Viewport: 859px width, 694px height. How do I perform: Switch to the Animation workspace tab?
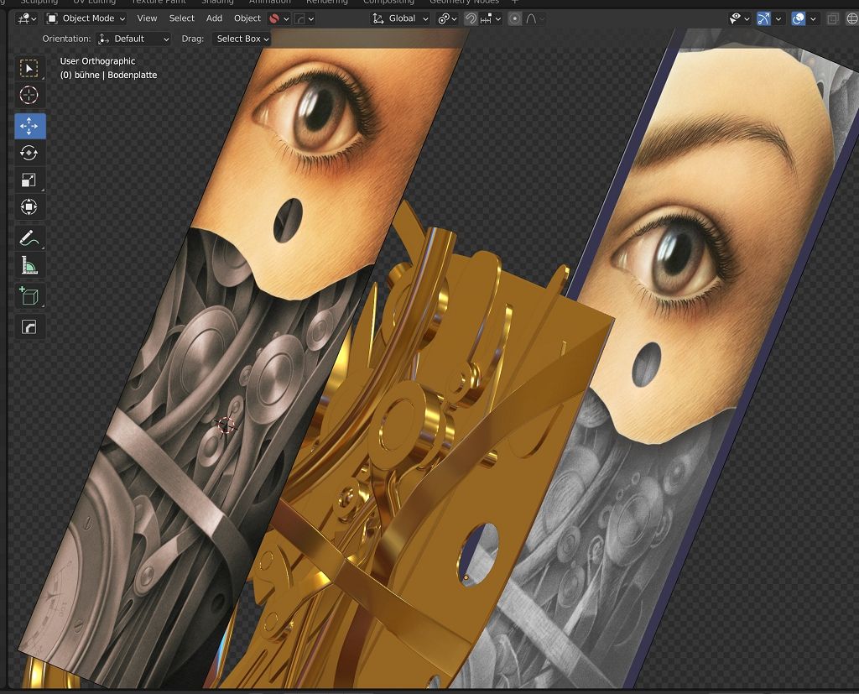click(269, 3)
